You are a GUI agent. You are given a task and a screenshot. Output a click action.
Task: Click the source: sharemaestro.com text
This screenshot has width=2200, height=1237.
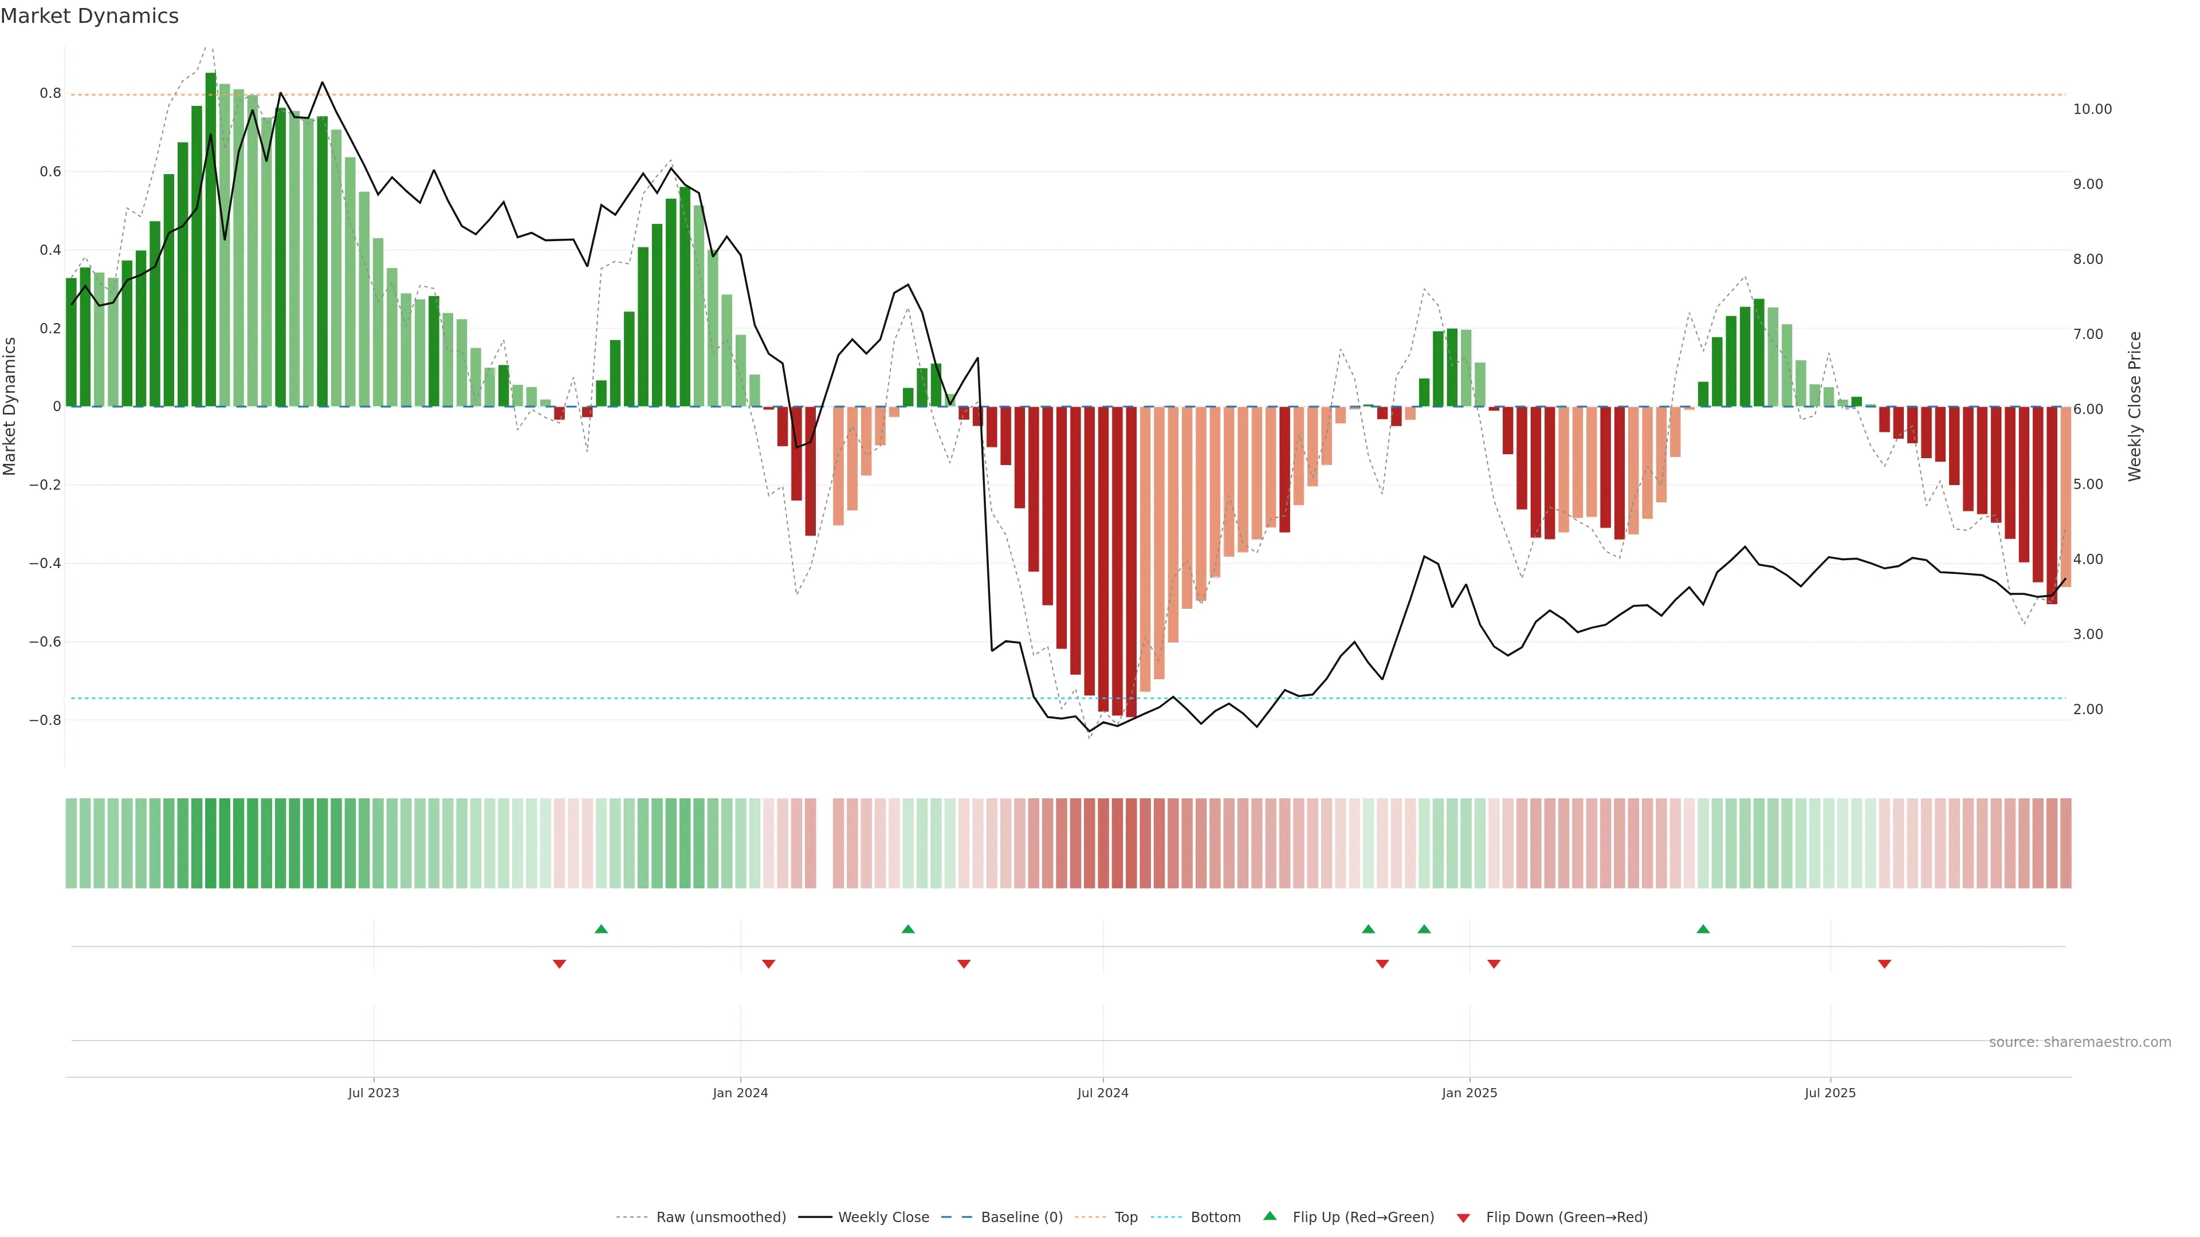click(2080, 1042)
